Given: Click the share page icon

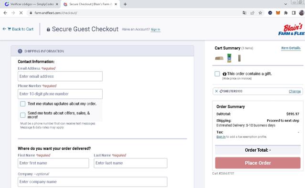Looking at the screenshot, I should pyautogui.click(x=252, y=13).
